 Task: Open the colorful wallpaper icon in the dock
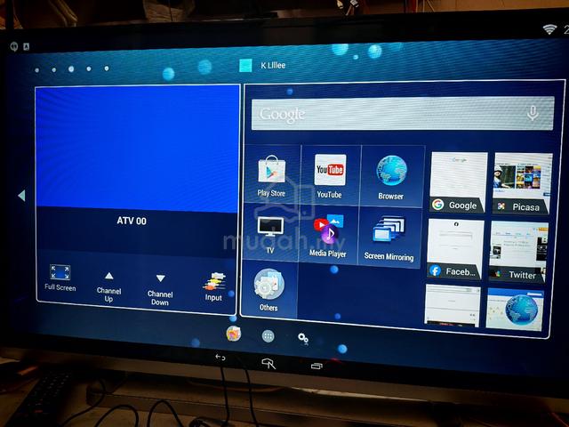(x=233, y=334)
